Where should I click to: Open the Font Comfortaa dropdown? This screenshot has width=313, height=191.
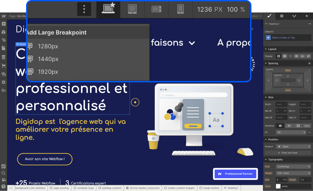click(294, 166)
